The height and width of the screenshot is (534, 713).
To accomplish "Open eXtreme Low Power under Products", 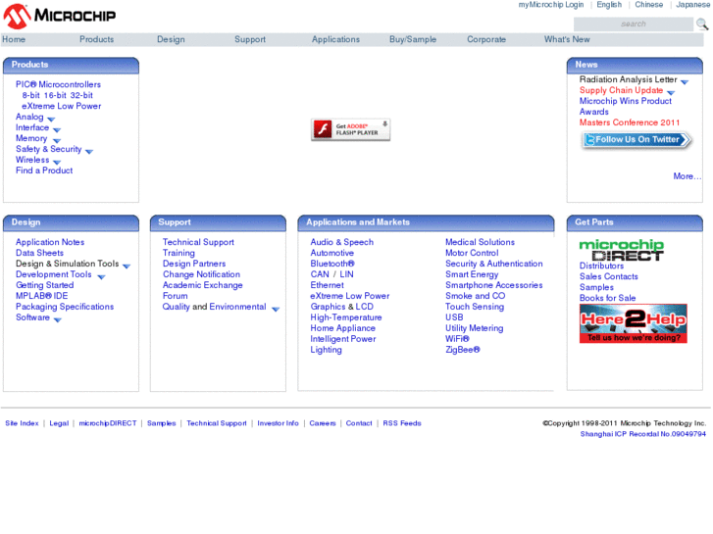I will click(62, 106).
